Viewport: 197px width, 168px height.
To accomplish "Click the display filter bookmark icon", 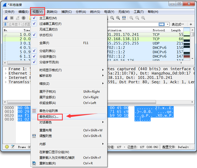I will click(x=5, y=24).
